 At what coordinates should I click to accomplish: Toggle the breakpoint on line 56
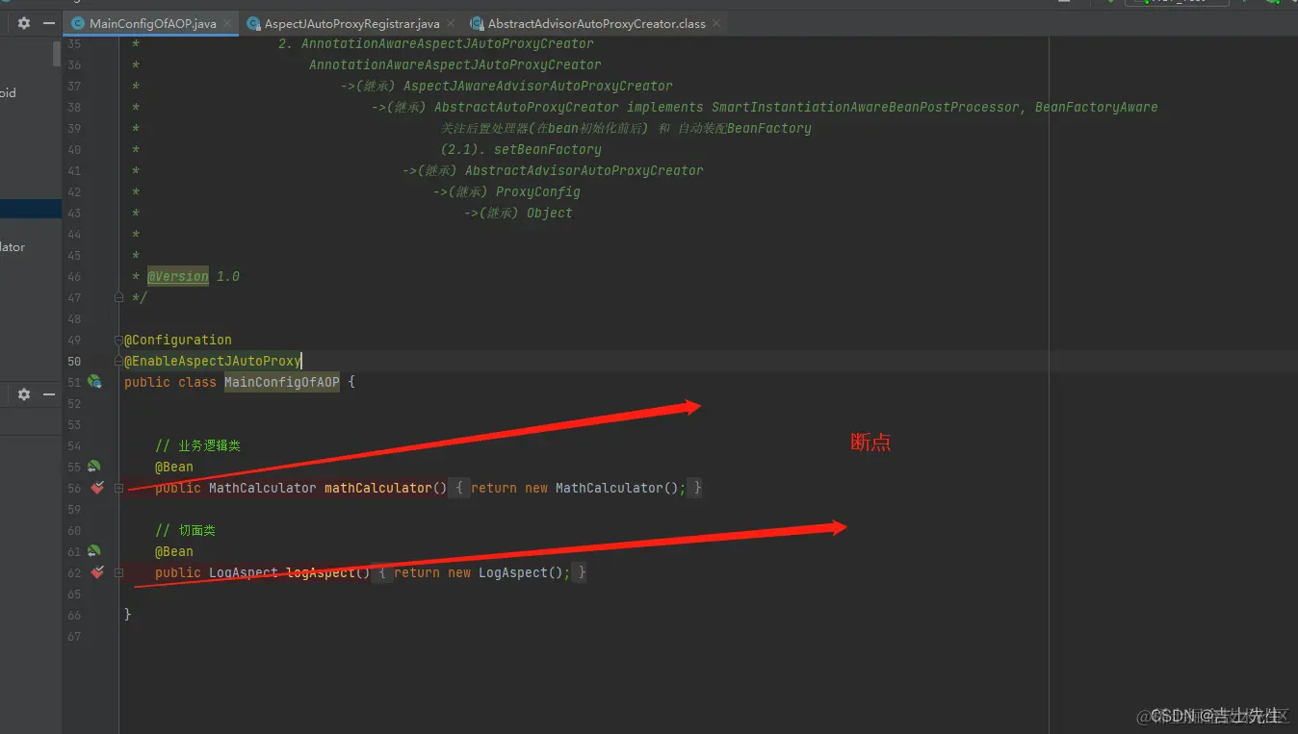pyautogui.click(x=97, y=488)
